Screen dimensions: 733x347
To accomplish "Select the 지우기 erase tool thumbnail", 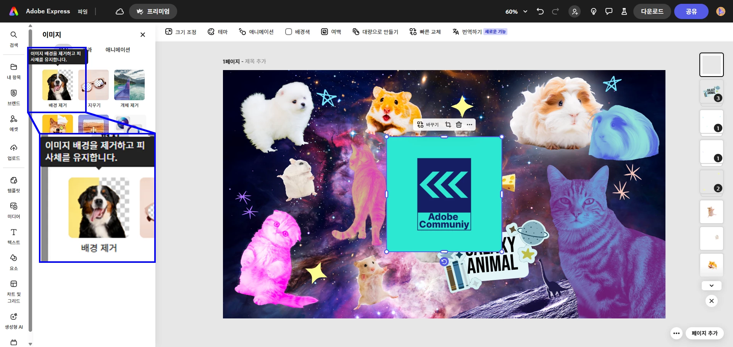I will tap(94, 85).
